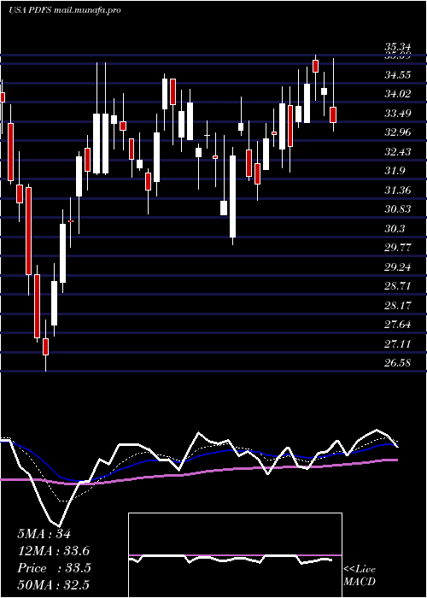Select the 34.02 price axis label
Viewport: 427px width, 598px height.
pyautogui.click(x=398, y=94)
